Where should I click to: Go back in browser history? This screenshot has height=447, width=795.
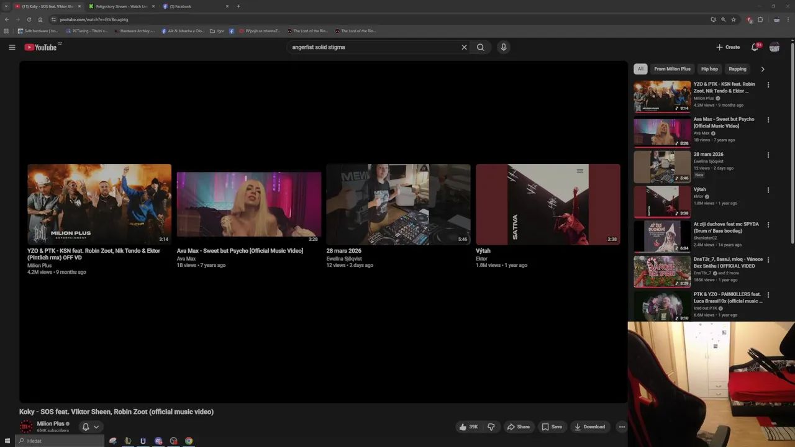[7, 19]
